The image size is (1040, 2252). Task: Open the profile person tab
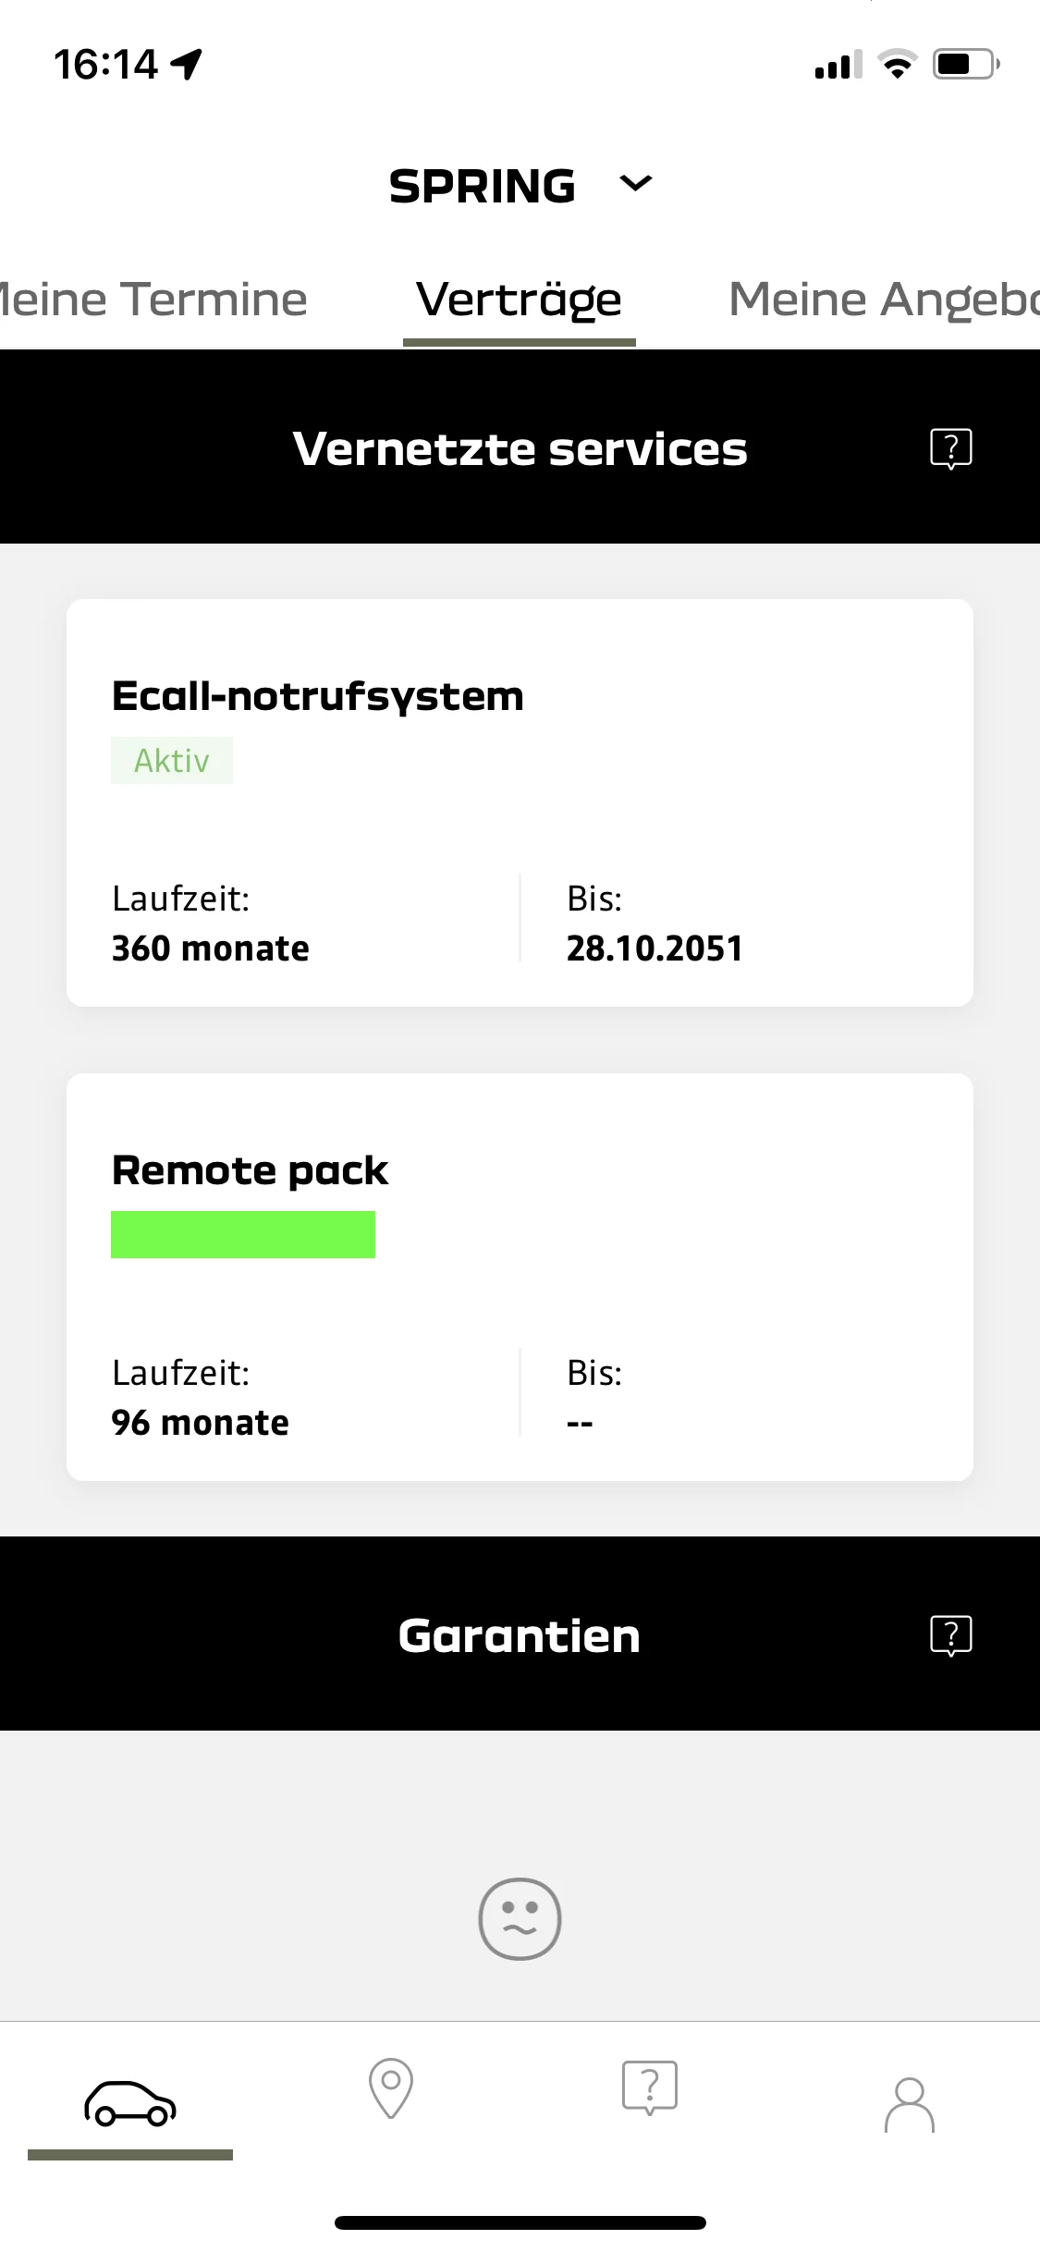[x=910, y=2104]
